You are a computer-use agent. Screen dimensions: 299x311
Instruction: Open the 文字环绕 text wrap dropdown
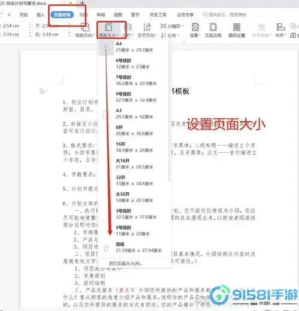tap(261, 30)
